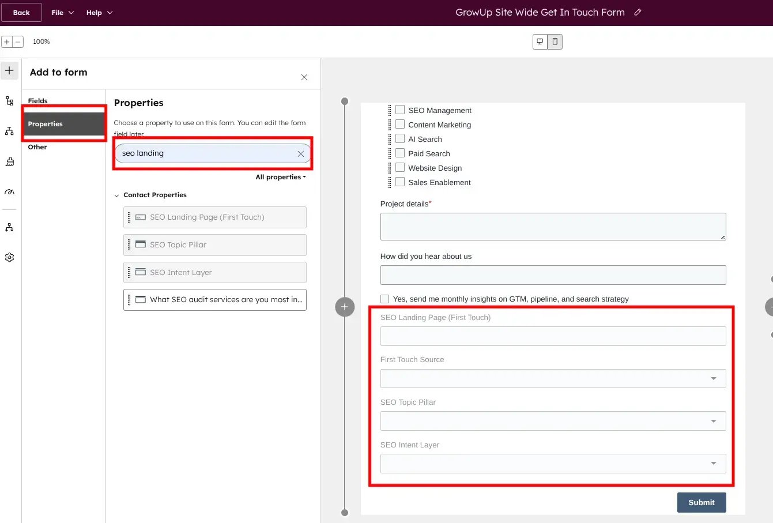Switch to mobile preview icon
Screen dimensions: 773x523
point(555,42)
